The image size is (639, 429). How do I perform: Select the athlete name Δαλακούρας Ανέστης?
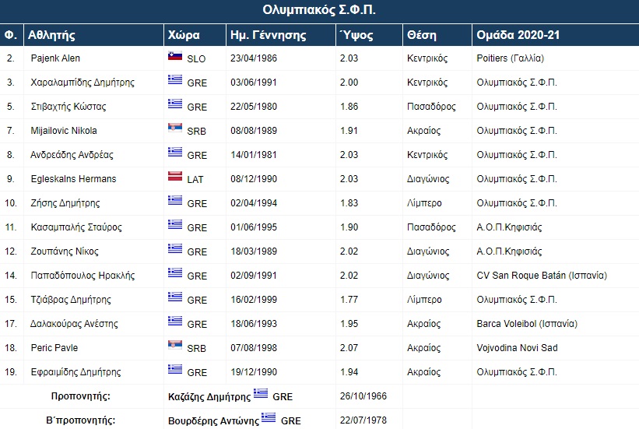[74, 323]
